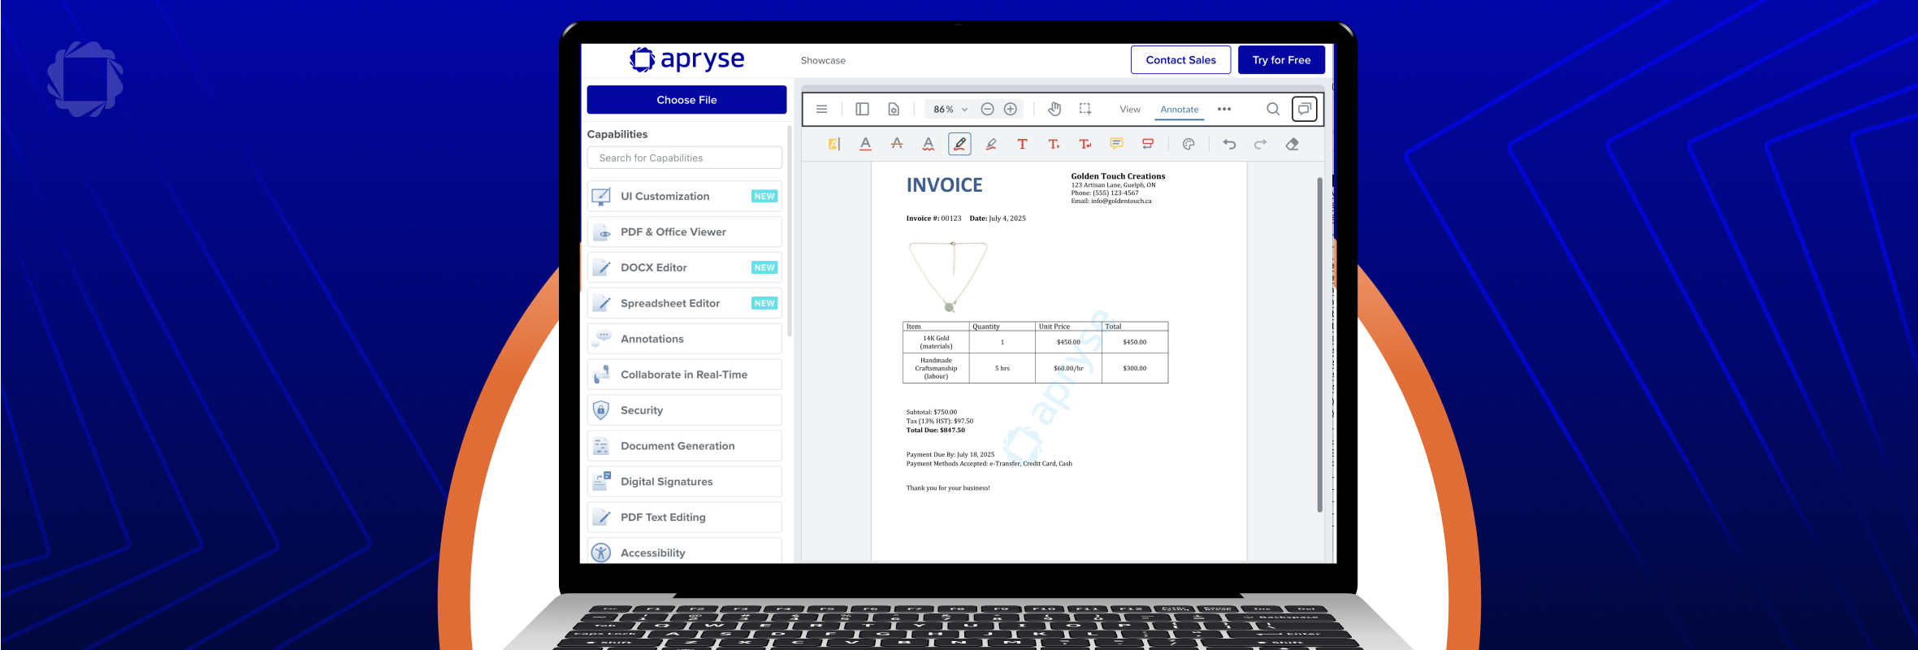
Task: Open the Digital Signatures capability
Action: click(684, 482)
